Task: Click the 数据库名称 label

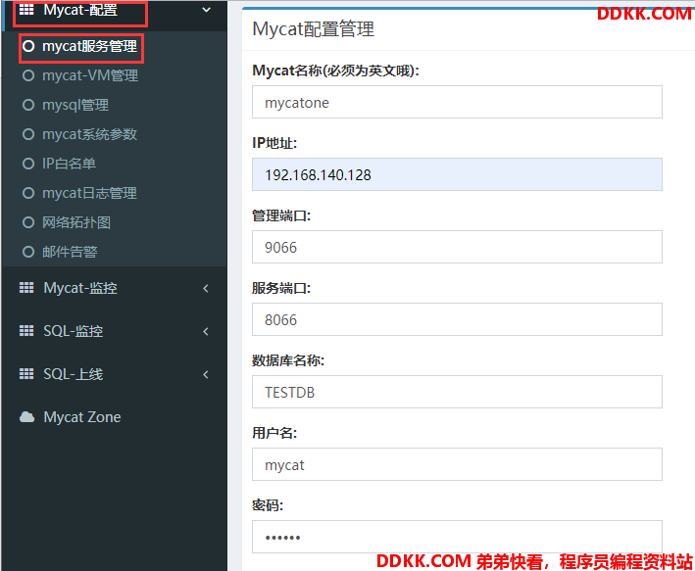Action: [x=288, y=360]
